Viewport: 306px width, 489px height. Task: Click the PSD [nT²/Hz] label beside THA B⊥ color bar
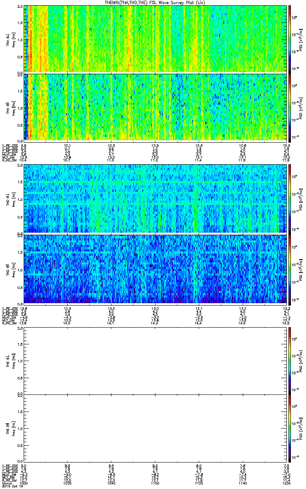(x=301, y=39)
